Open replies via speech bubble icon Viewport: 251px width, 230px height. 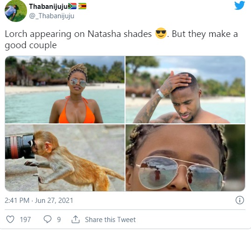(x=48, y=219)
